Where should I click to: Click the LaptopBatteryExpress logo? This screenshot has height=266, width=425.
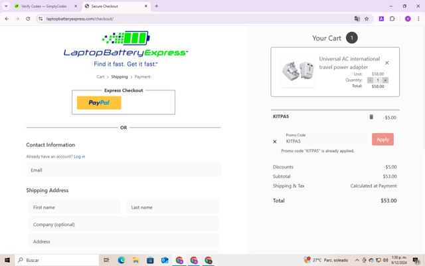(x=126, y=49)
